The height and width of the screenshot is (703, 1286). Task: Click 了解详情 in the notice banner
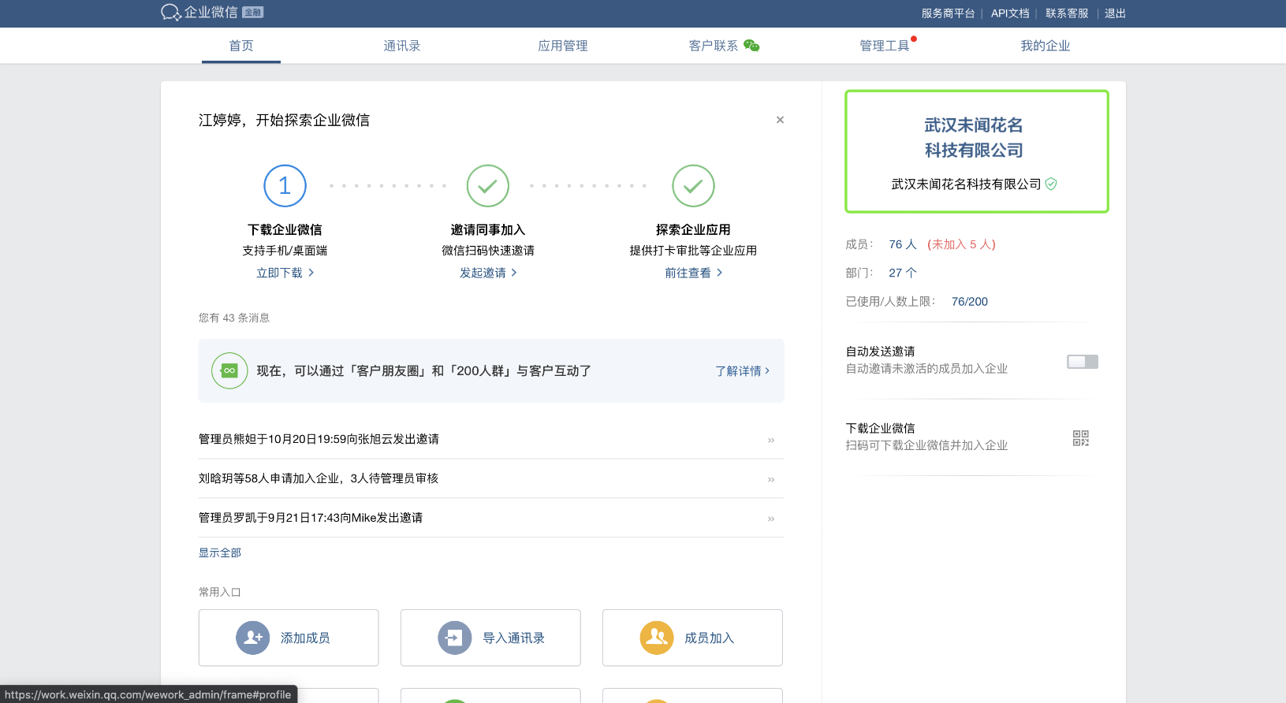tap(742, 371)
